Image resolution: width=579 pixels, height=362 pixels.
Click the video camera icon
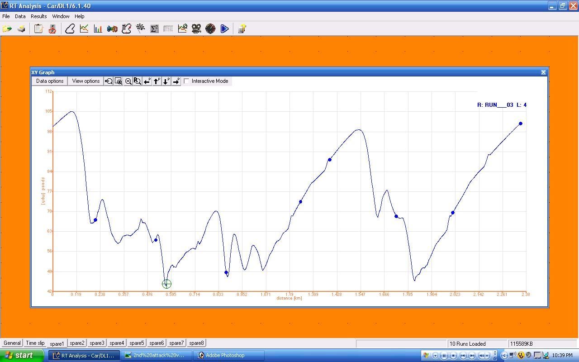click(196, 29)
